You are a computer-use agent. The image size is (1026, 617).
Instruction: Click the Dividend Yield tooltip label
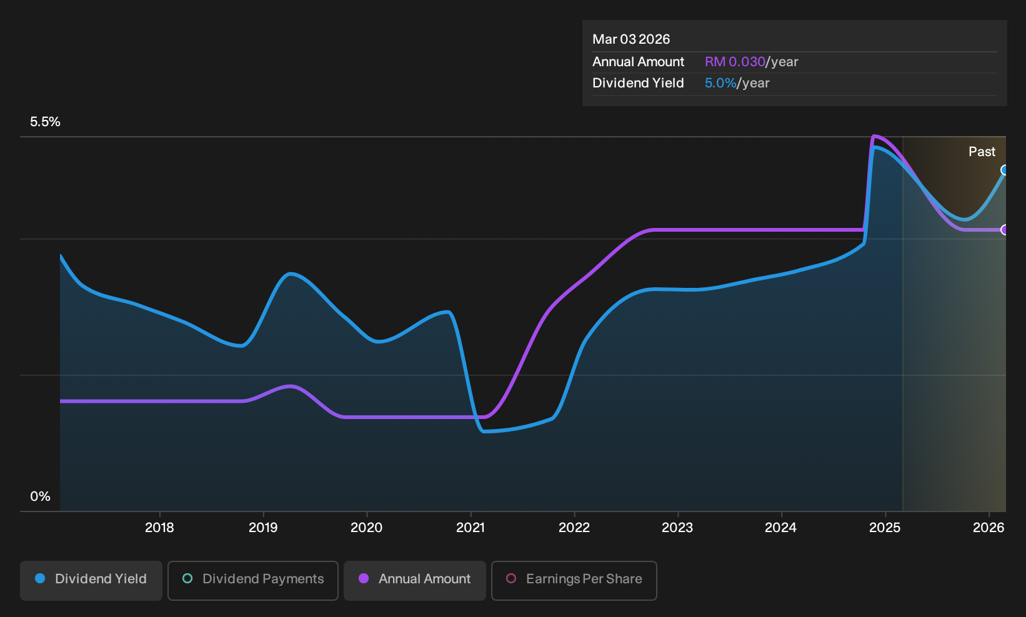click(638, 83)
